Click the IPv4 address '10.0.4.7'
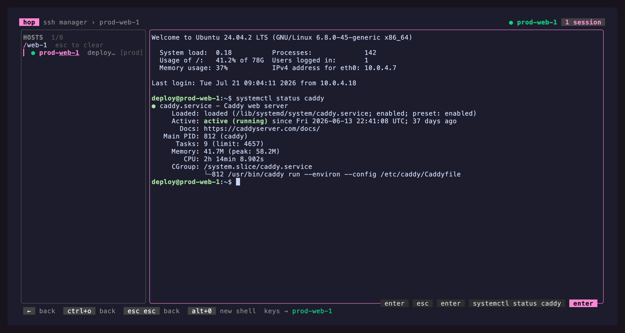The height and width of the screenshot is (333, 625). tap(380, 68)
